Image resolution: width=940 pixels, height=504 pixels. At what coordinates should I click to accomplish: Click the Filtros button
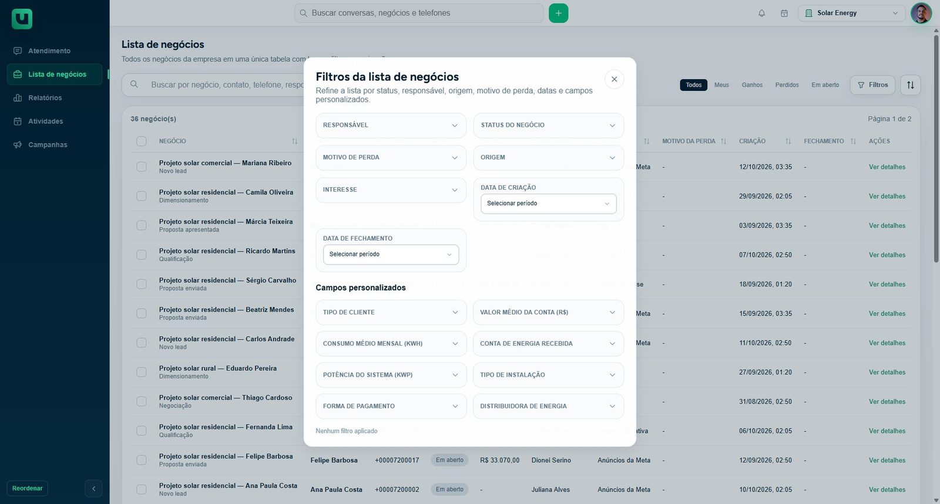pyautogui.click(x=872, y=85)
